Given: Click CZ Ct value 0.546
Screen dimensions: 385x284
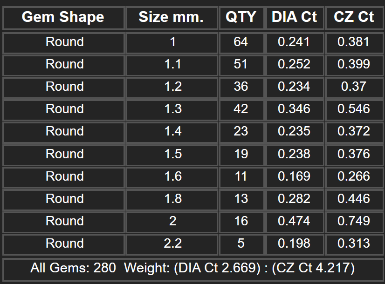Looking at the screenshot, I should coord(355,110).
